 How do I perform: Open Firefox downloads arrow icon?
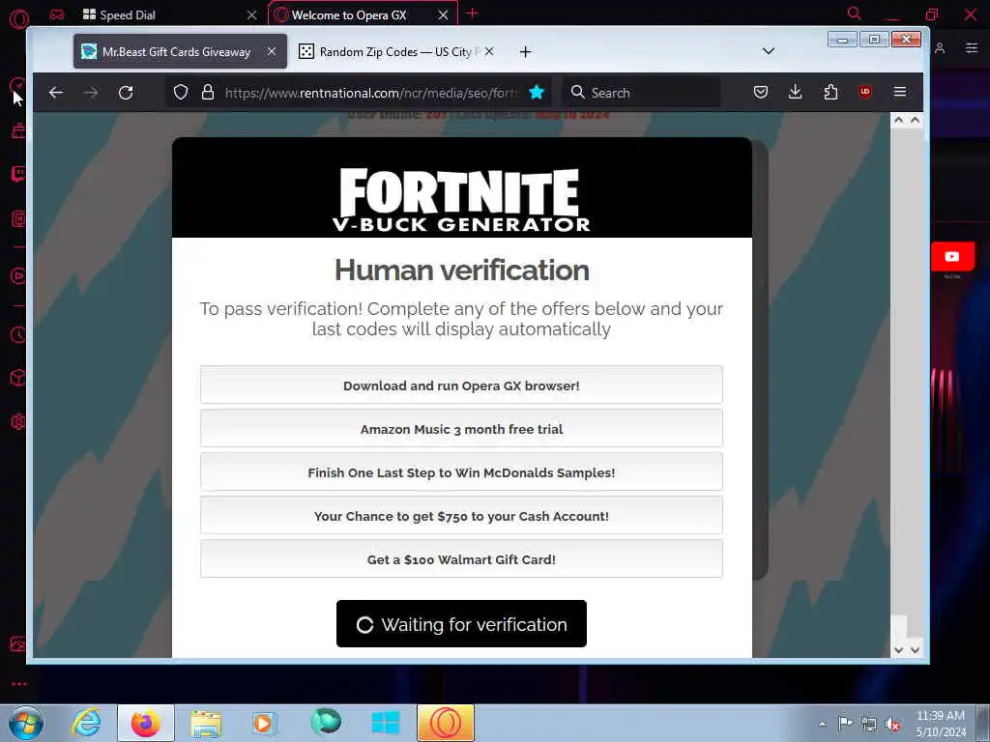tap(796, 93)
